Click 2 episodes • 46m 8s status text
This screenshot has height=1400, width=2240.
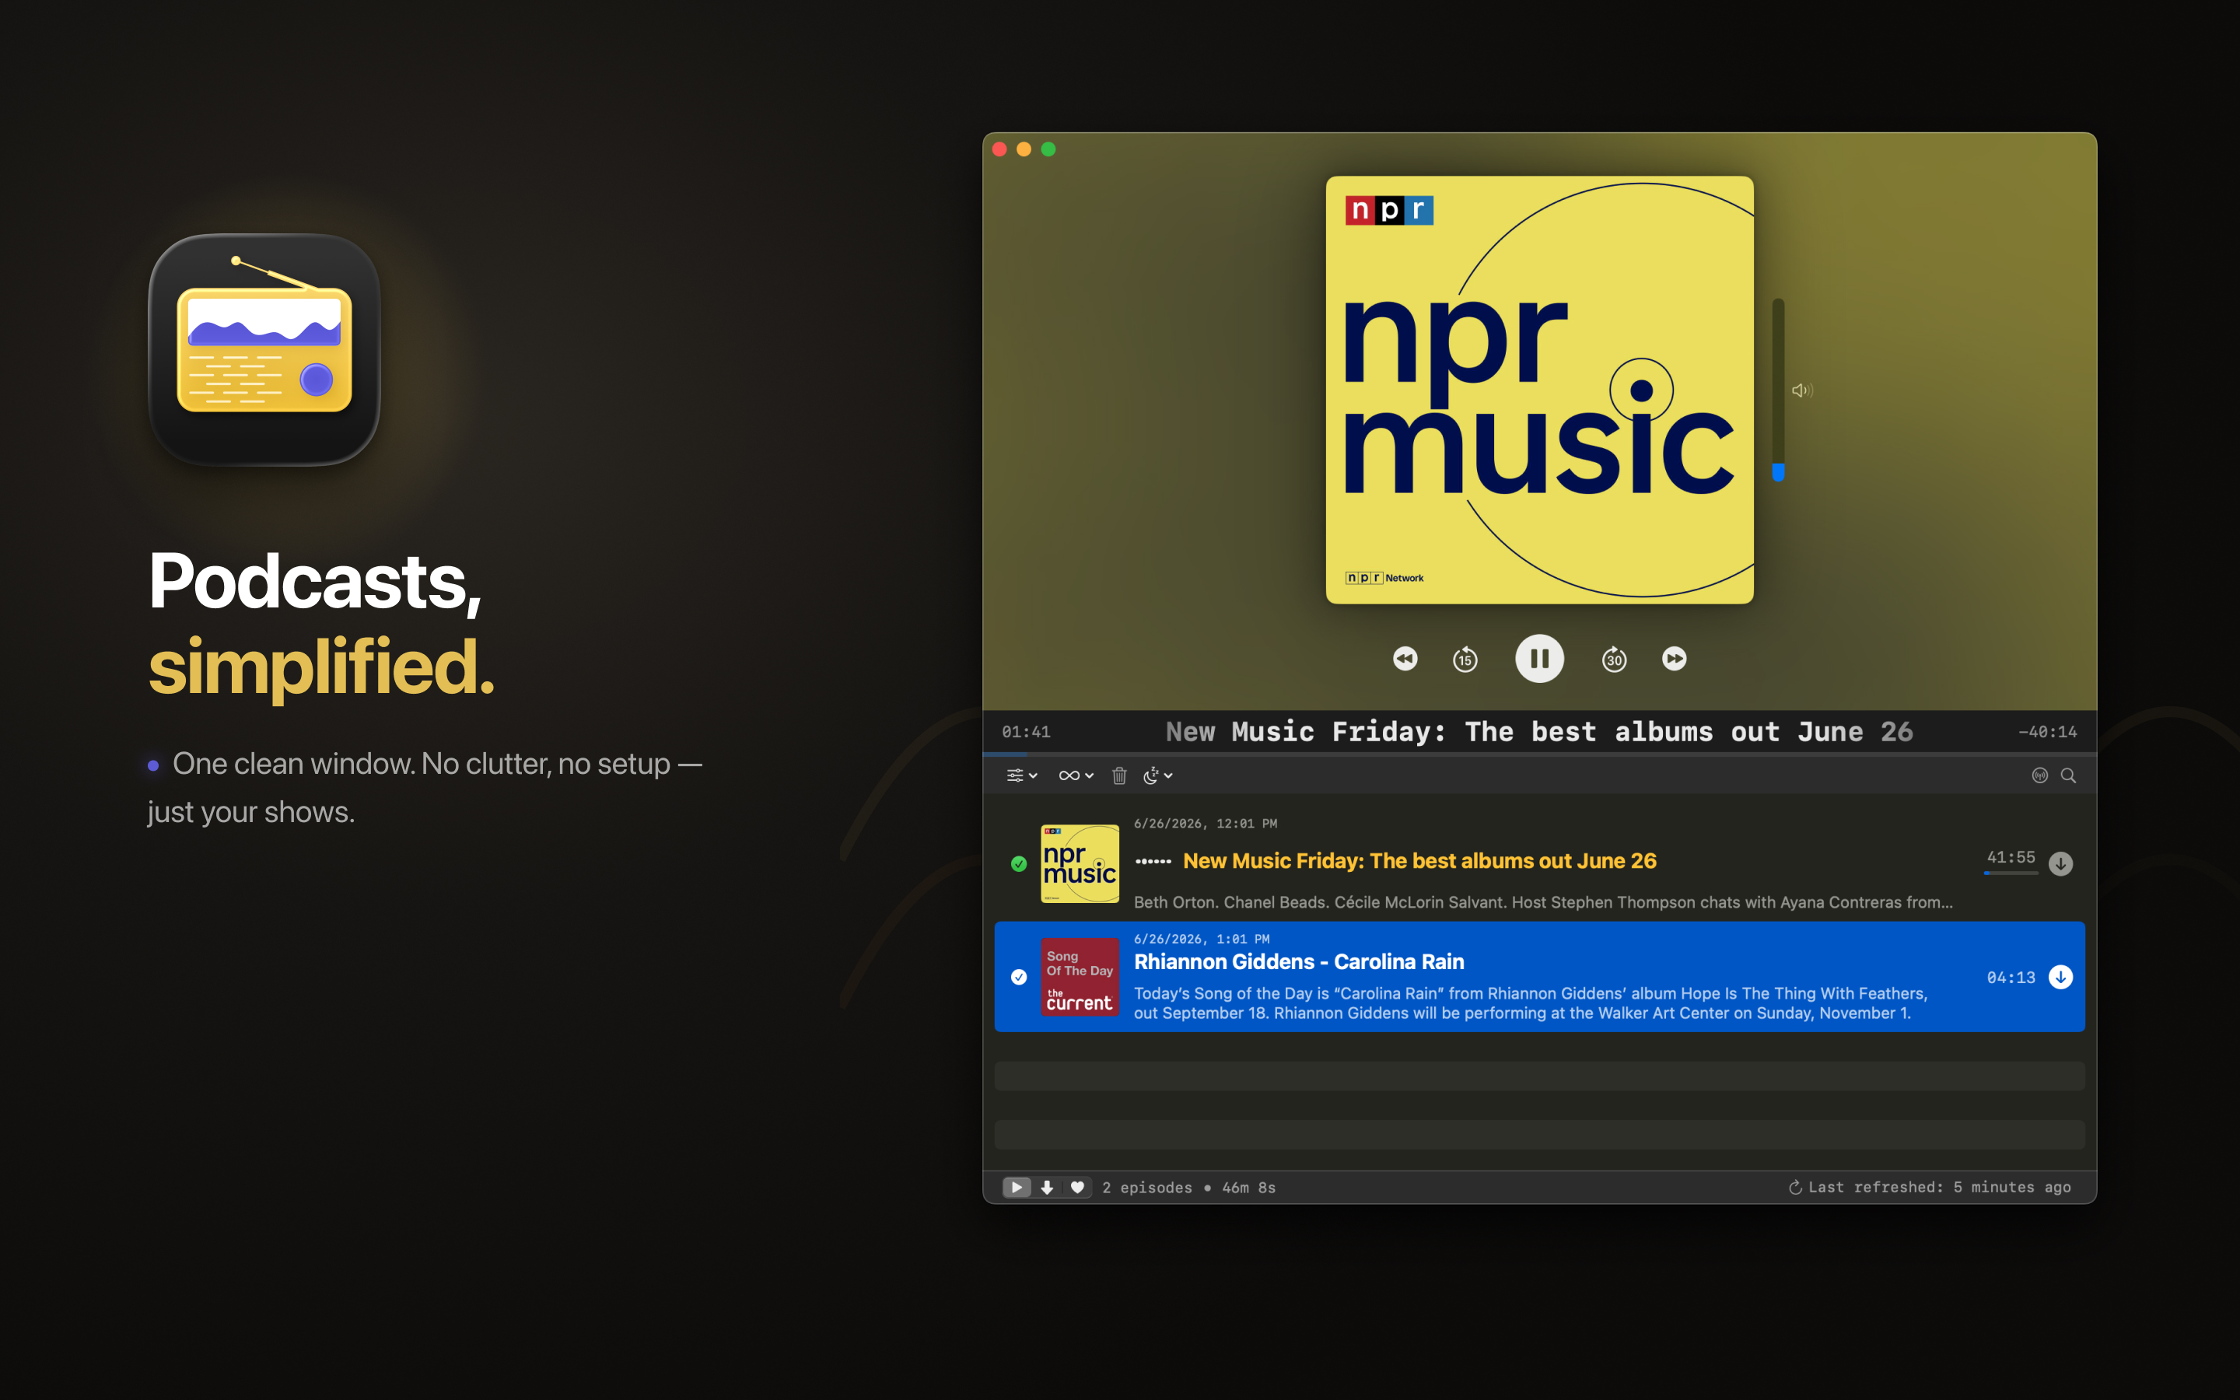click(1188, 1187)
